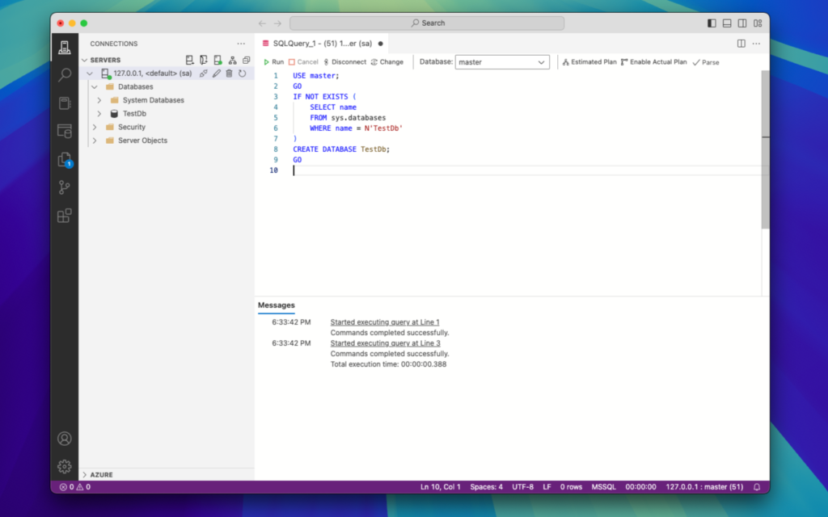Screen dimensions: 828x517
Task: Toggle the Primary Side Bar layout button
Action: 712,23
